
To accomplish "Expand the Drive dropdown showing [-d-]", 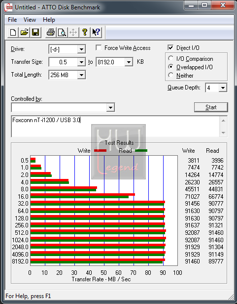I will [81, 49].
